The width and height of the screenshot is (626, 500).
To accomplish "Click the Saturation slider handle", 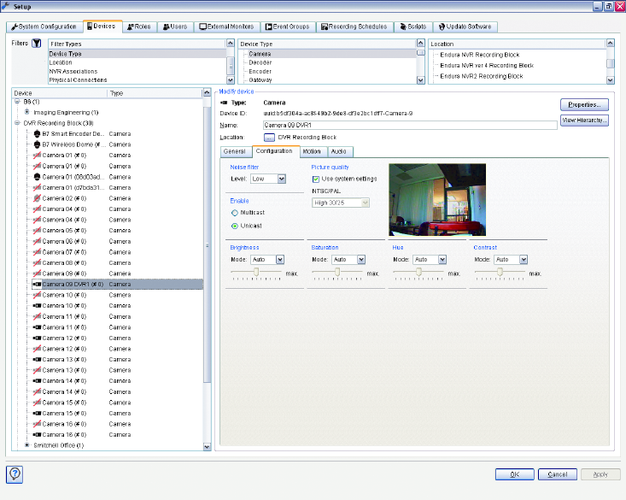I will (338, 273).
